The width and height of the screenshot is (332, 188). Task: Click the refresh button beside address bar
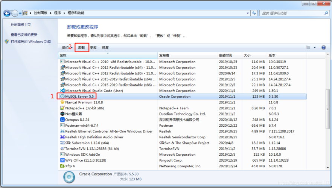click(x=254, y=13)
